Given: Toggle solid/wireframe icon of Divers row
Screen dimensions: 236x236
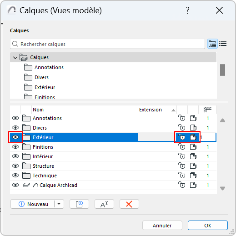Looking at the screenshot, I should click(x=193, y=128).
